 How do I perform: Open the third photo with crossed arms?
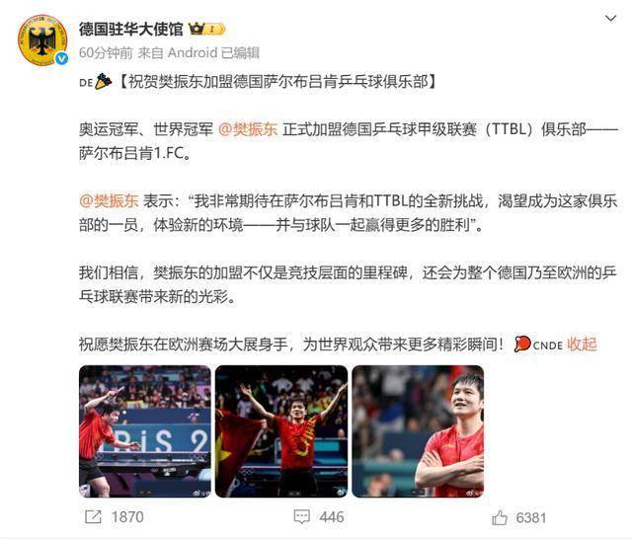418,431
